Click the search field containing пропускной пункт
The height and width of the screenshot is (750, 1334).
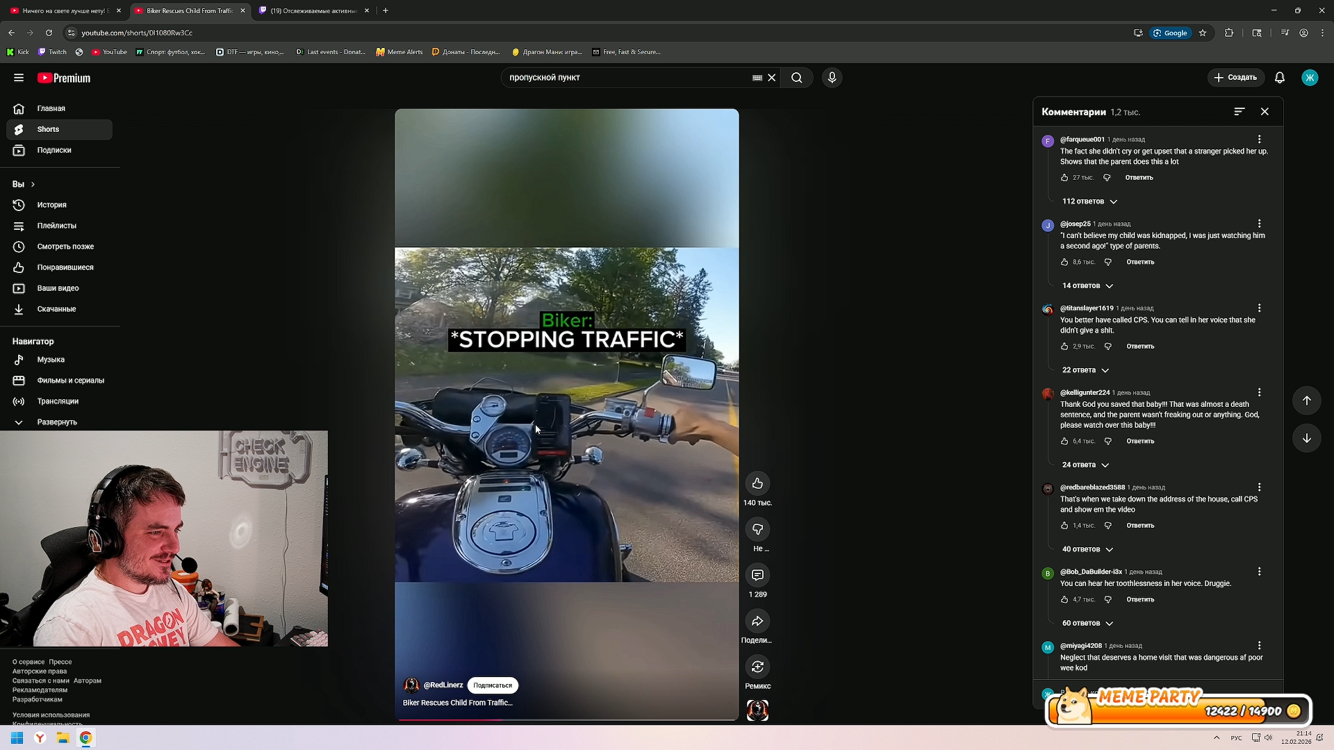coord(625,78)
